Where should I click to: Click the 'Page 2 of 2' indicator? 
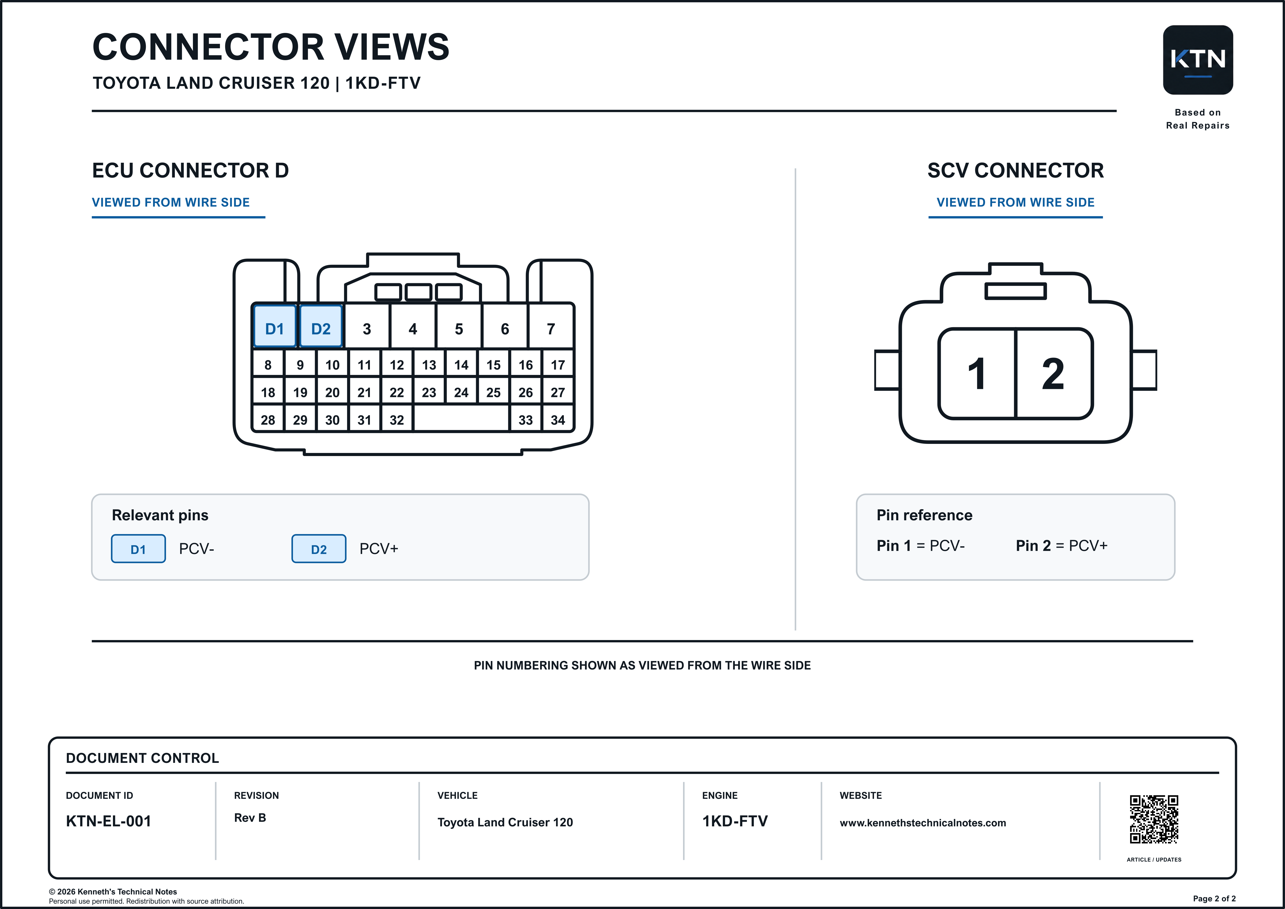click(1215, 898)
